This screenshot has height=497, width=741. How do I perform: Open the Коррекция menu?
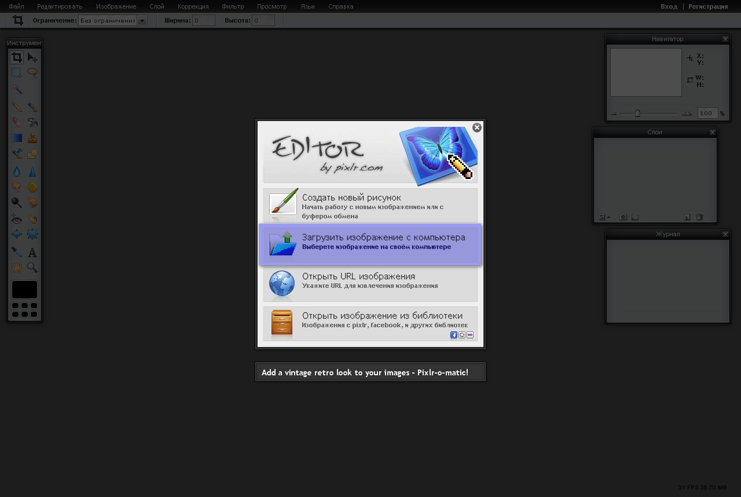(193, 6)
